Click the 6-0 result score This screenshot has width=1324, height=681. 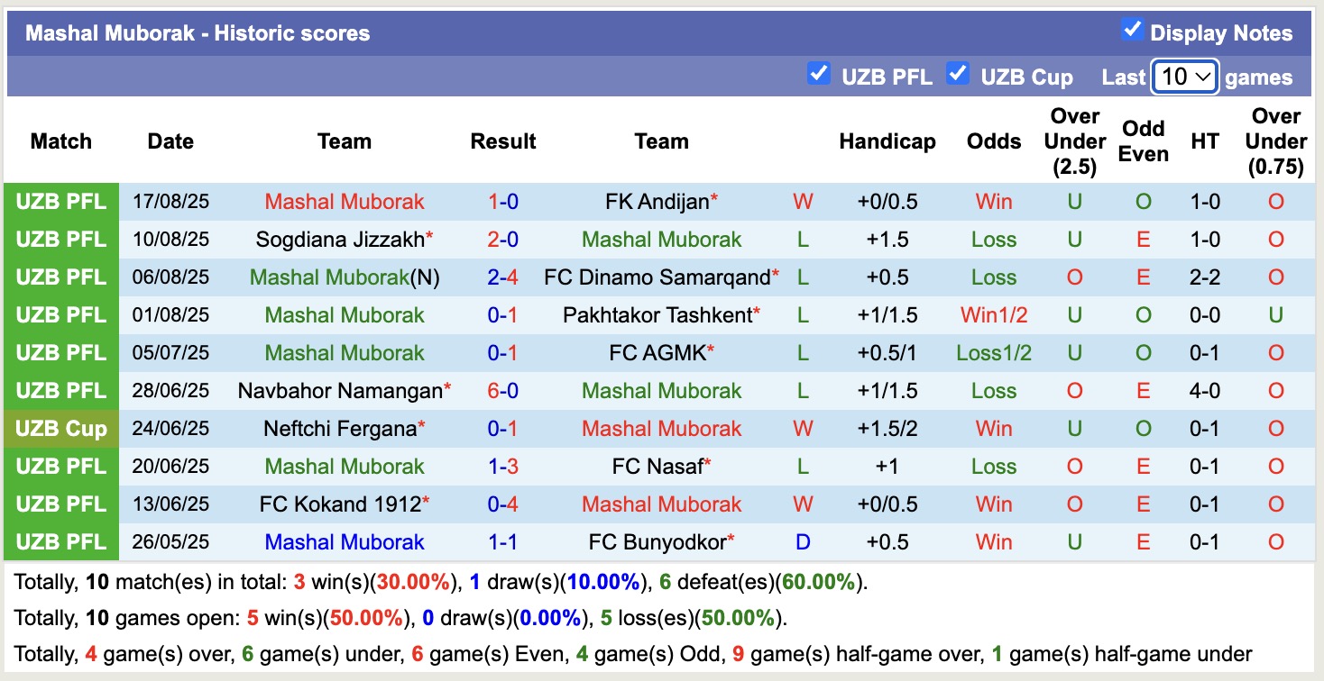click(x=503, y=391)
